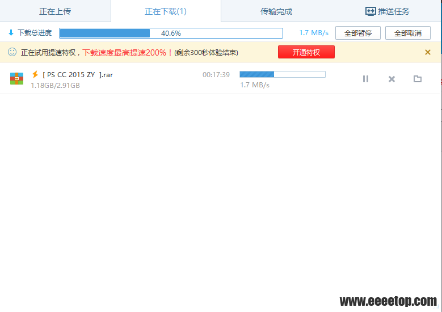The width and height of the screenshot is (442, 312).
Task: Open folder for PS CC 2015 ZY.rar
Action: tap(418, 79)
